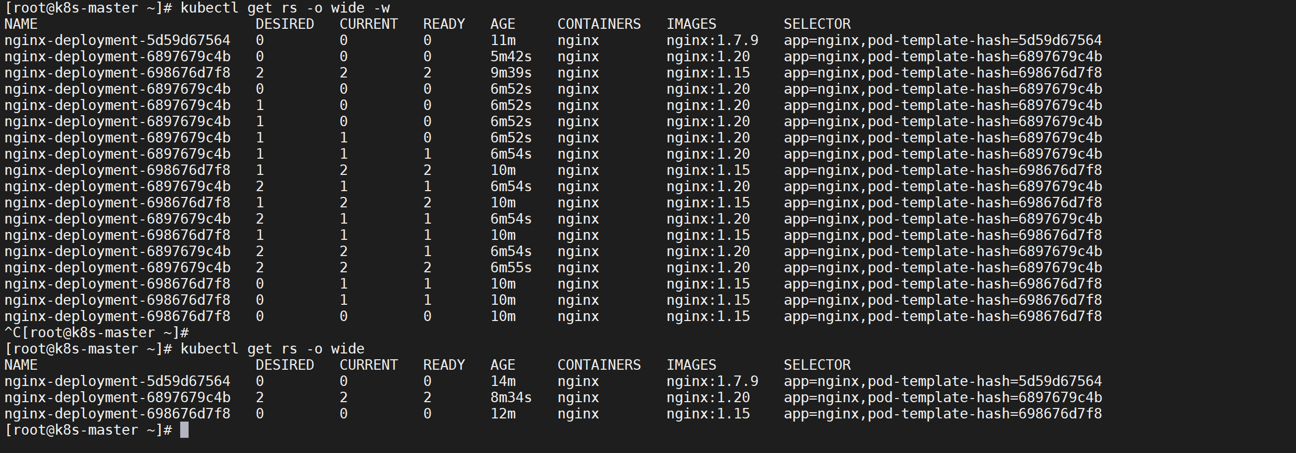Click the CURRENT header of the first table
Image resolution: width=1296 pixels, height=453 pixels.
point(369,24)
